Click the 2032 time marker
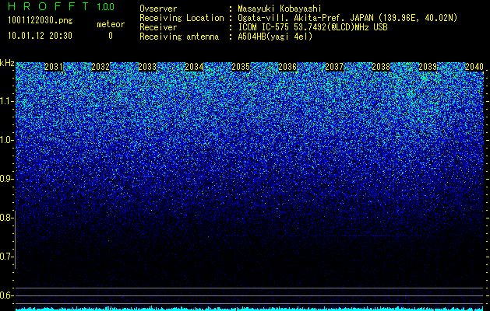This screenshot has height=311, width=490. click(100, 67)
